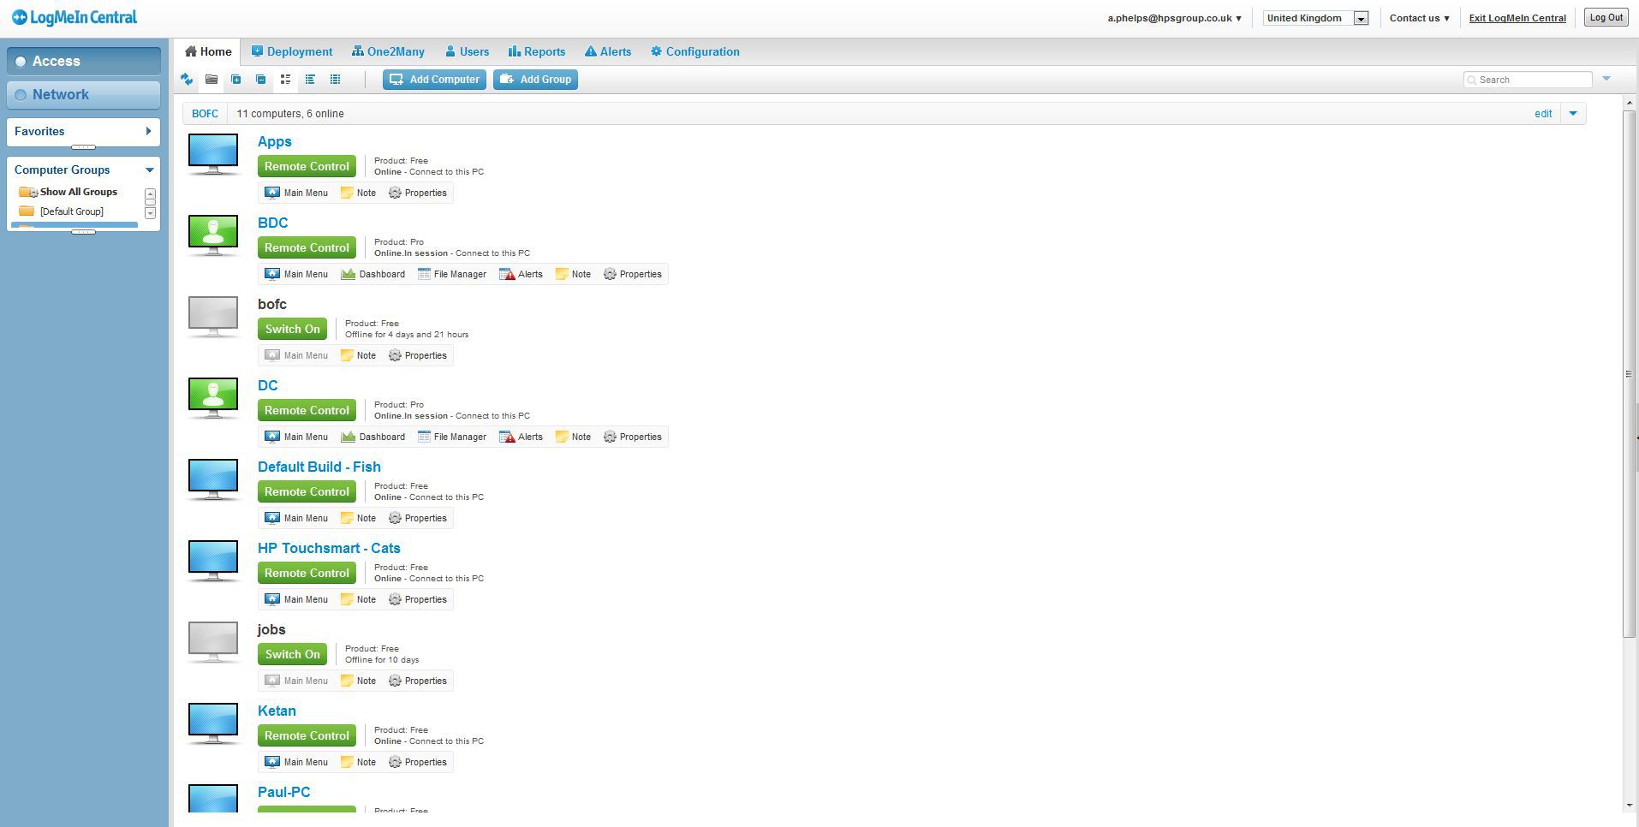
Task: Open the Contact us dropdown
Action: click(1419, 18)
